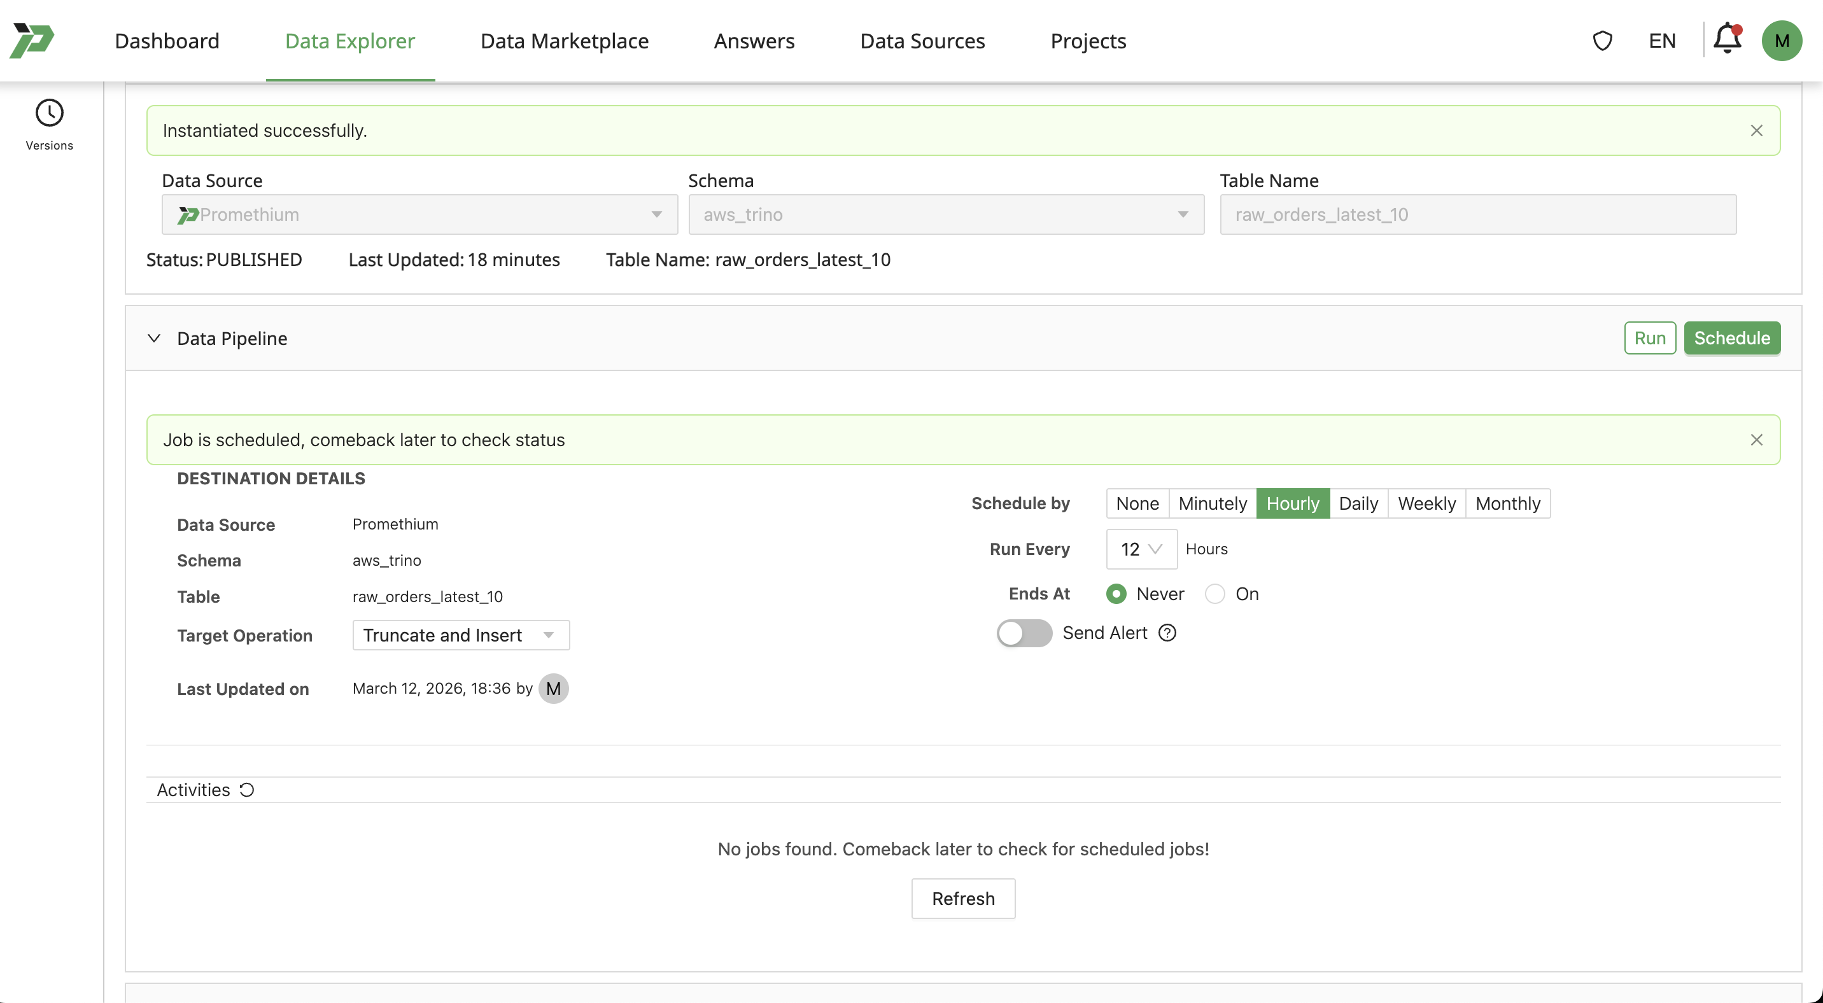The height and width of the screenshot is (1003, 1823).
Task: Select Daily in the Schedule by control
Action: tap(1358, 503)
